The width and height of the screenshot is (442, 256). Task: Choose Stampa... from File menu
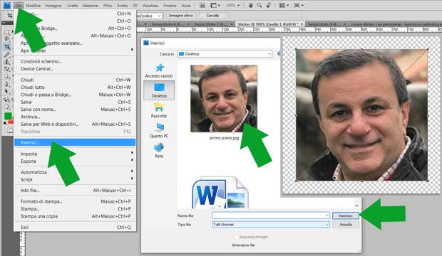pyautogui.click(x=75, y=209)
